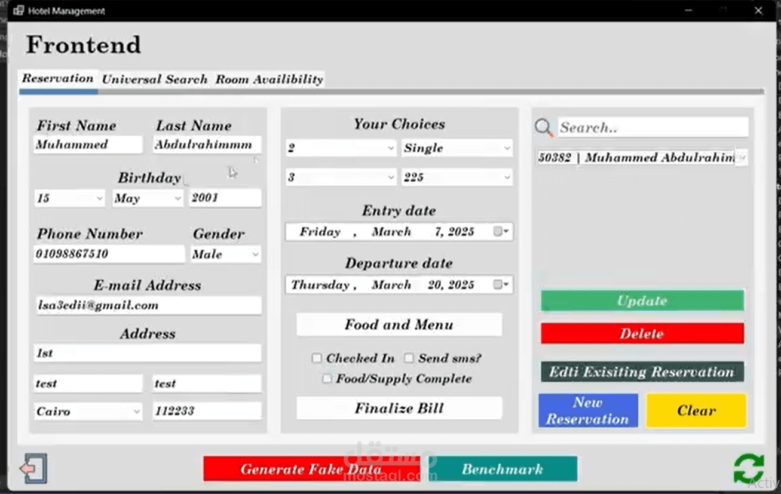The width and height of the screenshot is (781, 494).
Task: Click the search magnifying glass icon
Action: point(543,127)
